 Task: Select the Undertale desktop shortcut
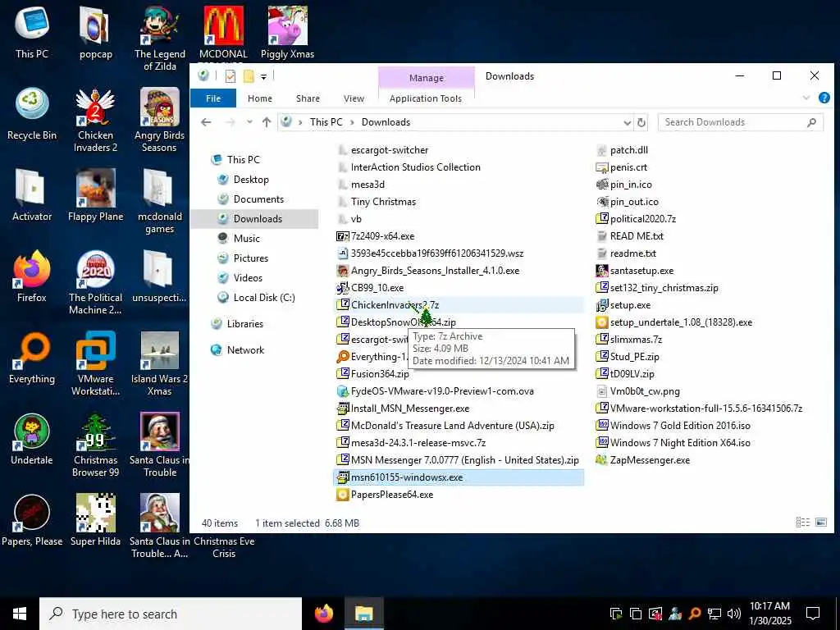[x=32, y=438]
